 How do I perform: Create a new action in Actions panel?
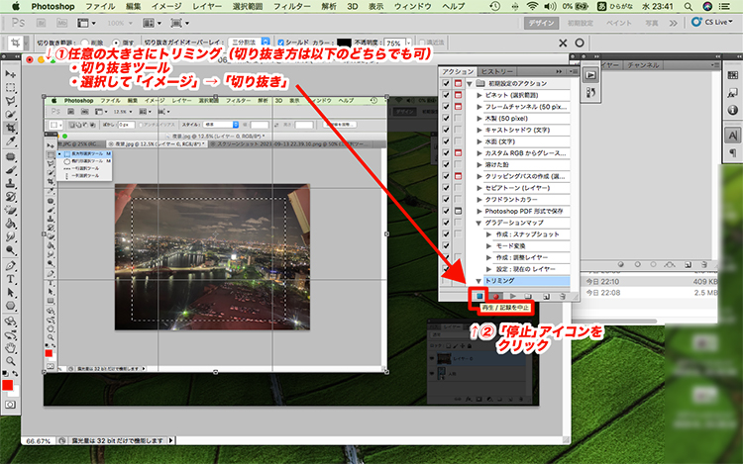point(546,296)
